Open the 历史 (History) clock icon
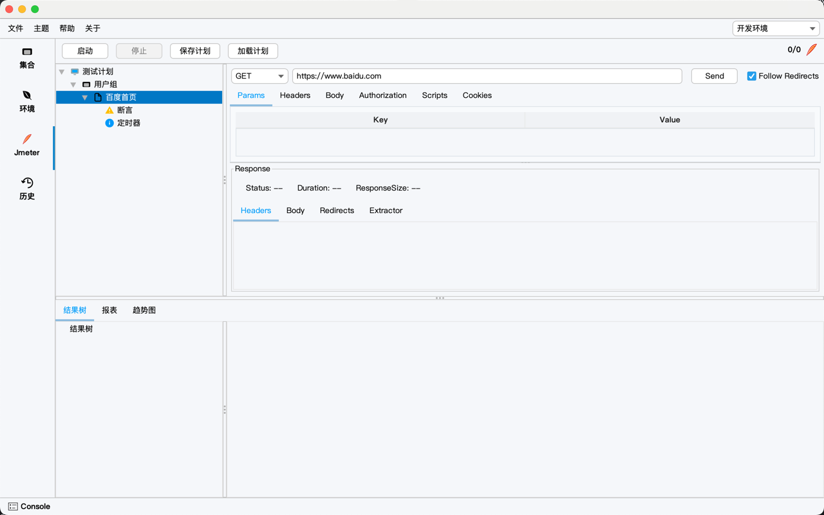This screenshot has height=515, width=824. (x=27, y=183)
